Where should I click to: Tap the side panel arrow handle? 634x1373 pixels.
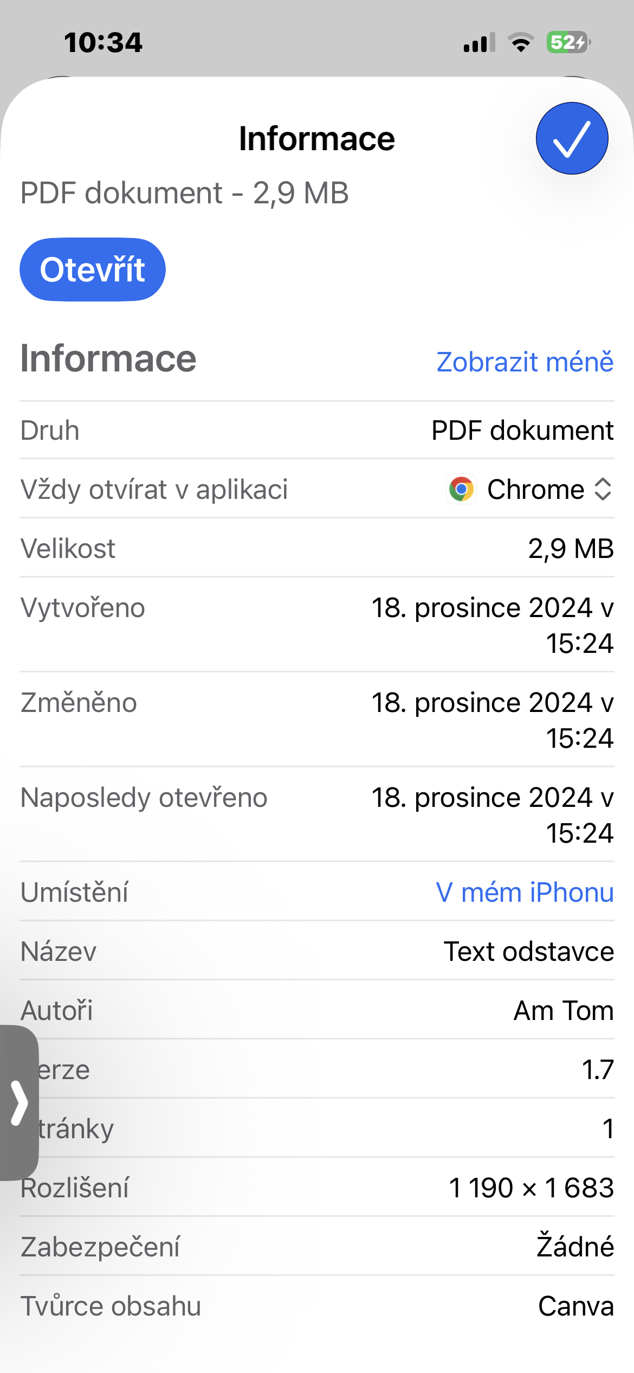20,1102
